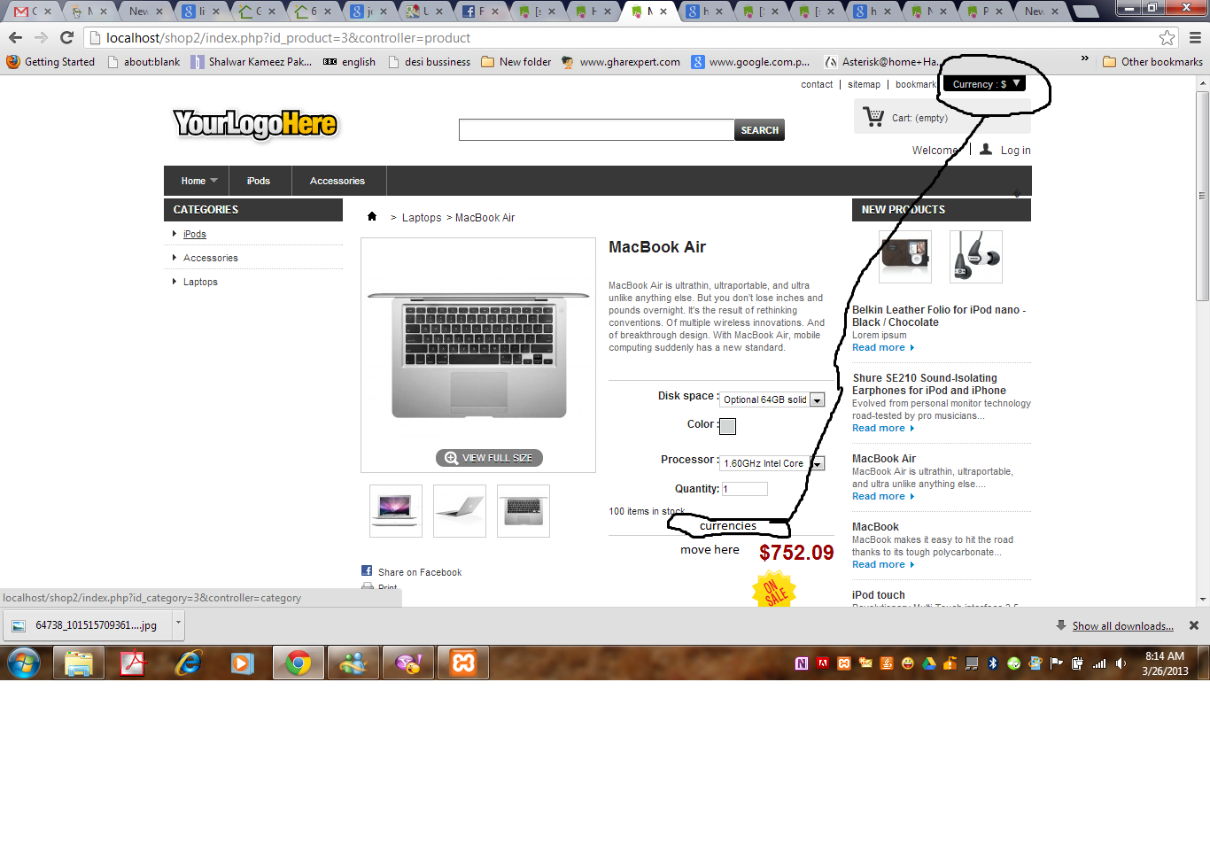Click the YourLogoHere store logo
The height and width of the screenshot is (845, 1210).
pyautogui.click(x=255, y=125)
